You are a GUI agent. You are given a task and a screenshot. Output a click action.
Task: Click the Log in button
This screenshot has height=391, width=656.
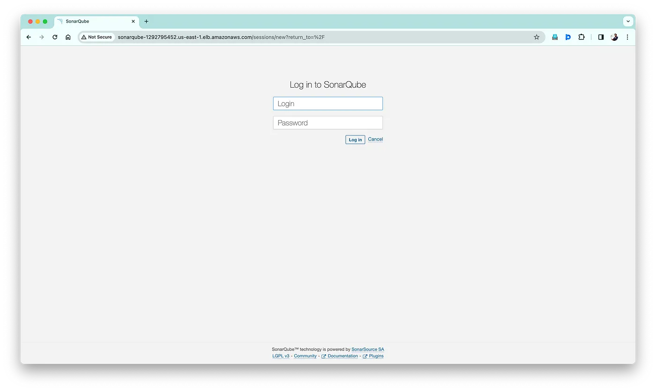pos(355,139)
